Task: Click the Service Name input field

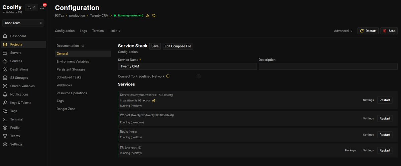Action: [187, 66]
